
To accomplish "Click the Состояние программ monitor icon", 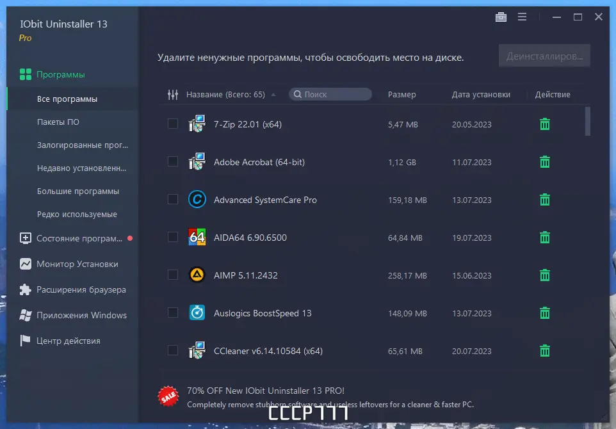I will [26, 238].
